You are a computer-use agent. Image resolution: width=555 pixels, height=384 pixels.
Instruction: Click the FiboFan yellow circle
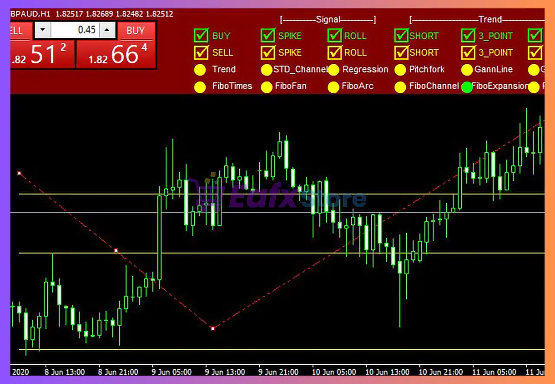tap(267, 87)
